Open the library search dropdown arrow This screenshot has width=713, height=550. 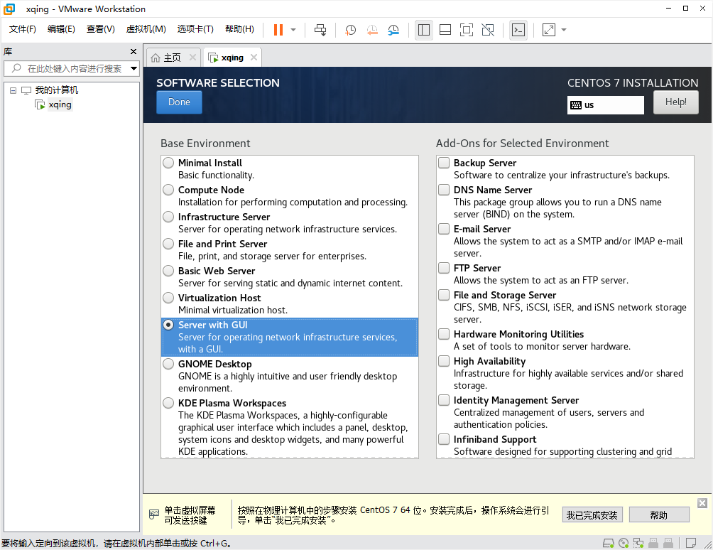134,69
